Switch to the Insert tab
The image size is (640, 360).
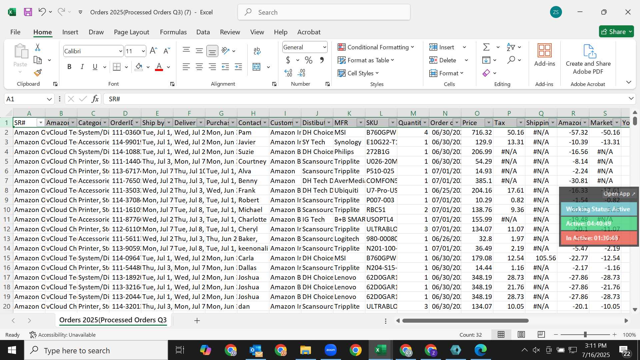pyautogui.click(x=70, y=32)
